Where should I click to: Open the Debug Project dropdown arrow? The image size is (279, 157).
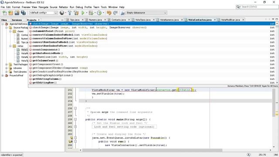tap(95, 13)
